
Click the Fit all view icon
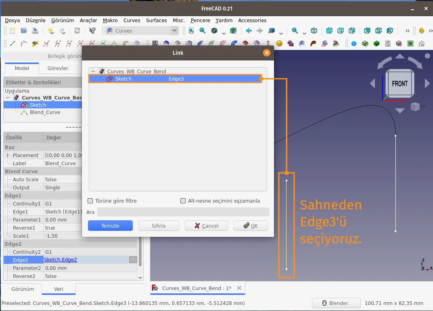(x=191, y=31)
